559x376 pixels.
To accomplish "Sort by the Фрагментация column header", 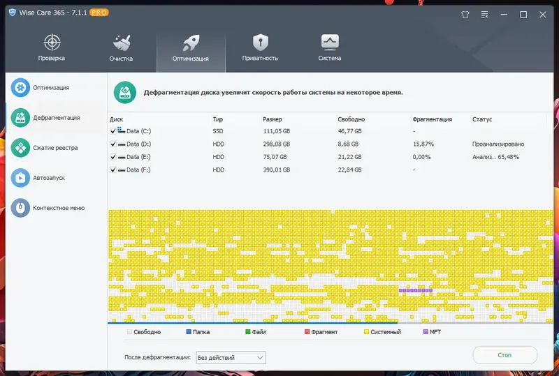I will point(433,119).
